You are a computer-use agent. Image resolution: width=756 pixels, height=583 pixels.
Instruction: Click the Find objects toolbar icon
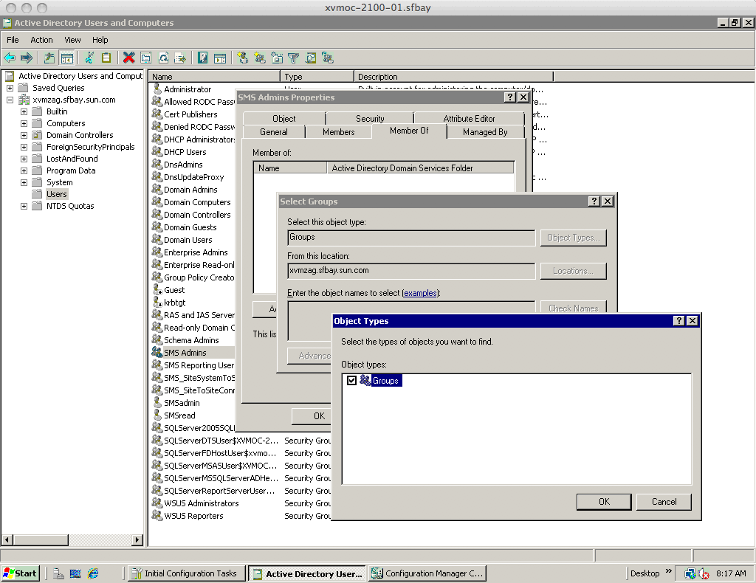[x=311, y=58]
